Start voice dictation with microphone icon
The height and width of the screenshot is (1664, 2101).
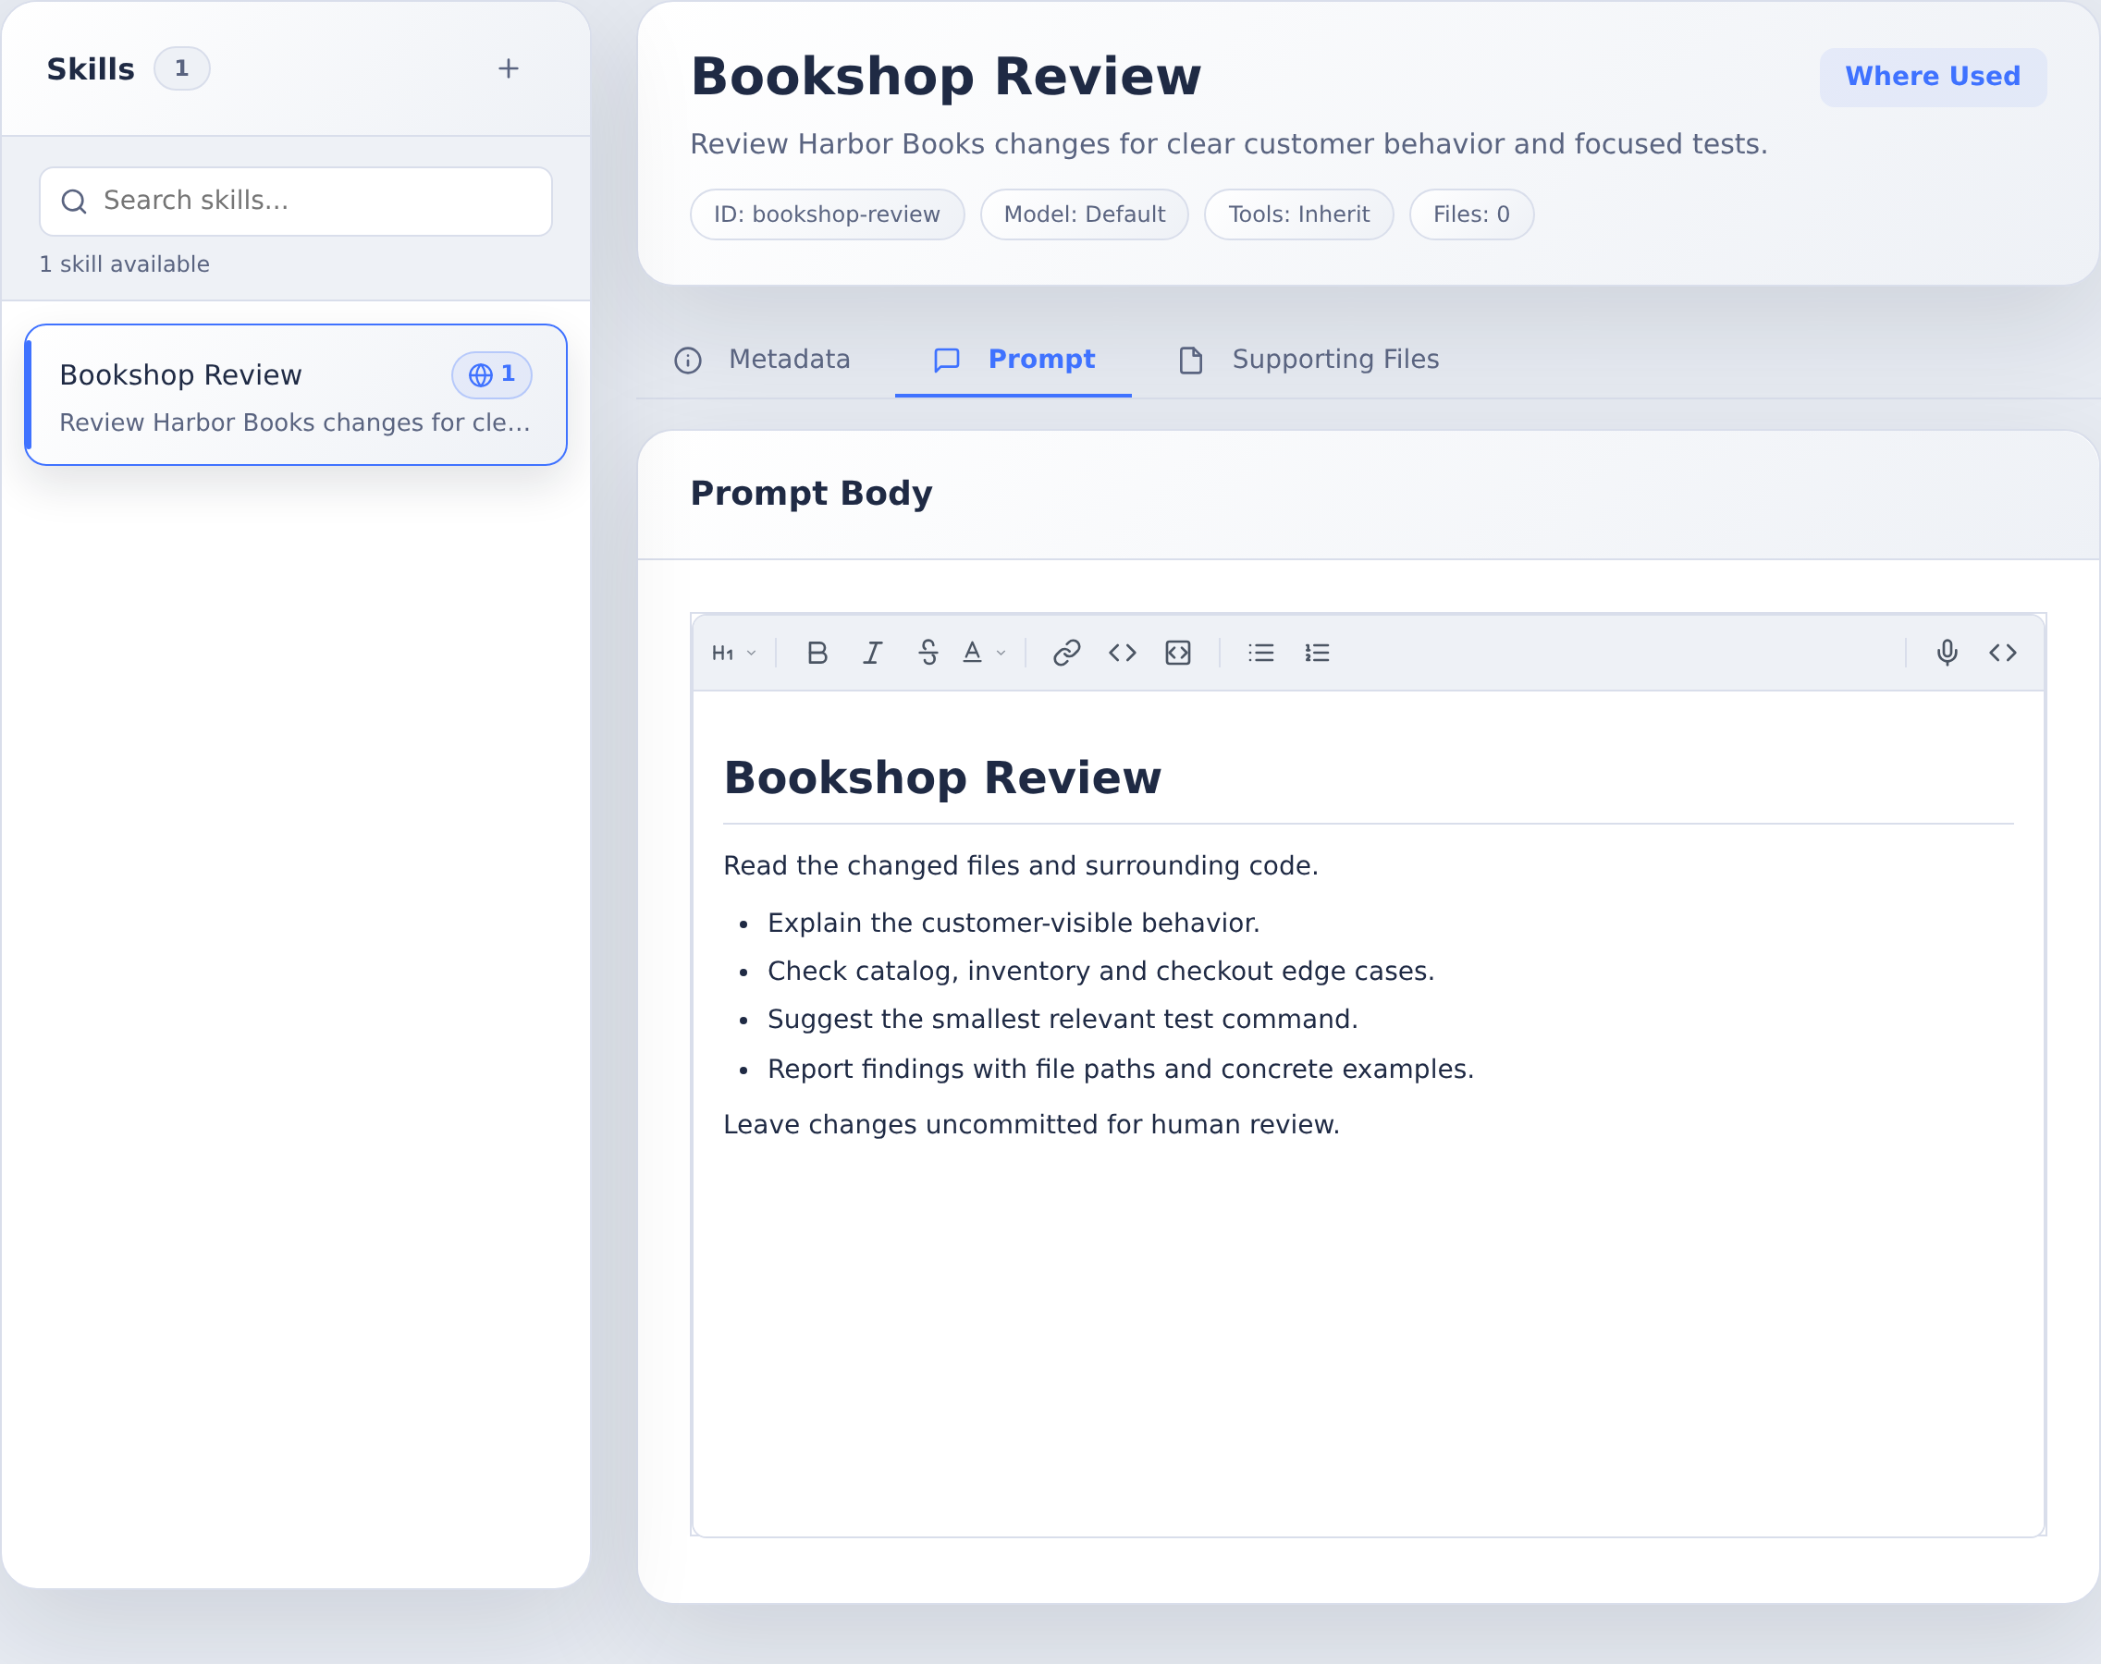(x=1947, y=653)
